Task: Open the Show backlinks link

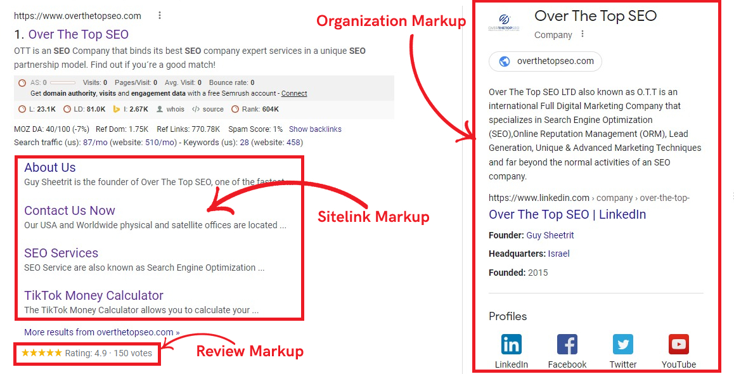Action: pos(315,129)
